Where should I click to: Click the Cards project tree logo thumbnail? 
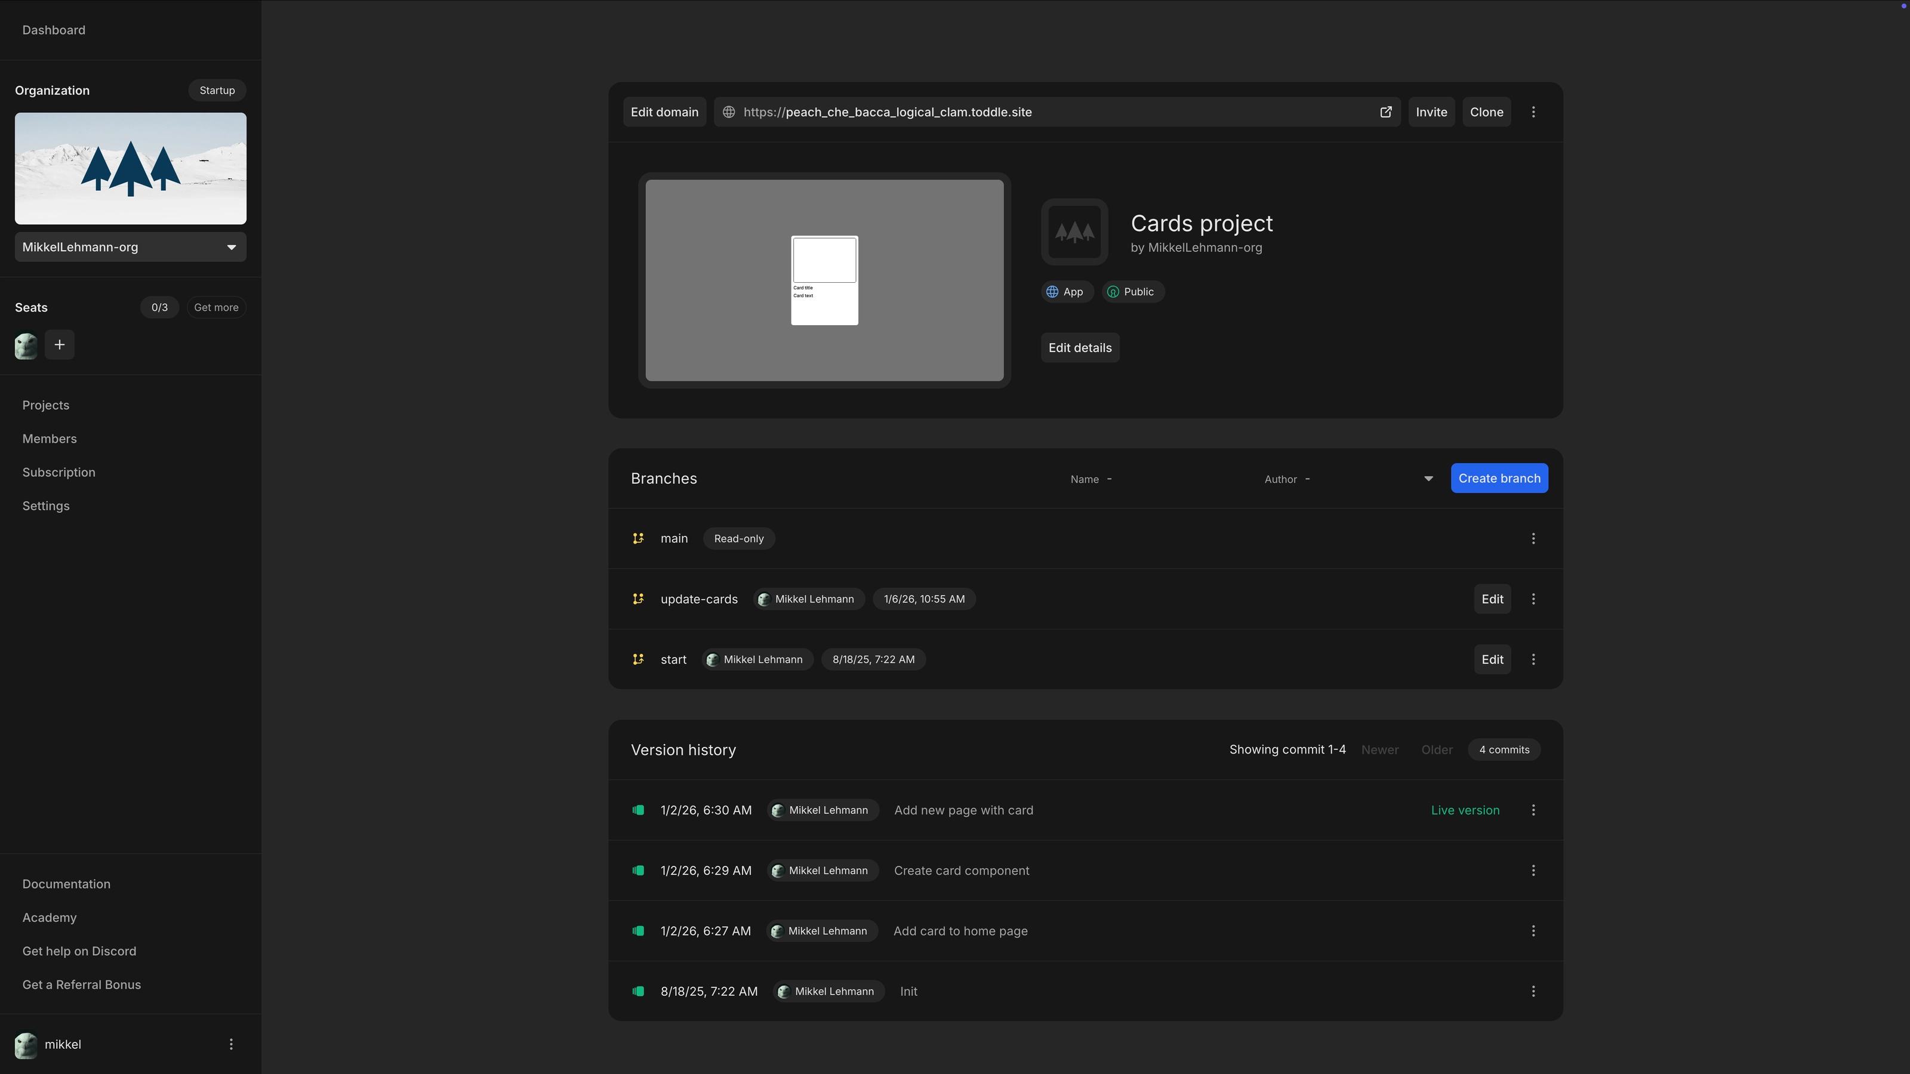(x=1074, y=232)
